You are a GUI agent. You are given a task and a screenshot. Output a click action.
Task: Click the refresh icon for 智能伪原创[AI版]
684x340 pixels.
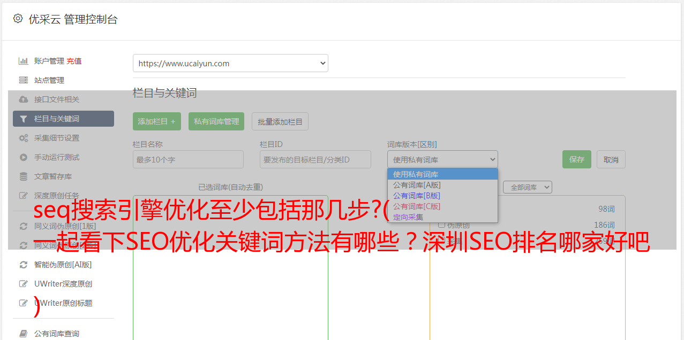(x=23, y=265)
